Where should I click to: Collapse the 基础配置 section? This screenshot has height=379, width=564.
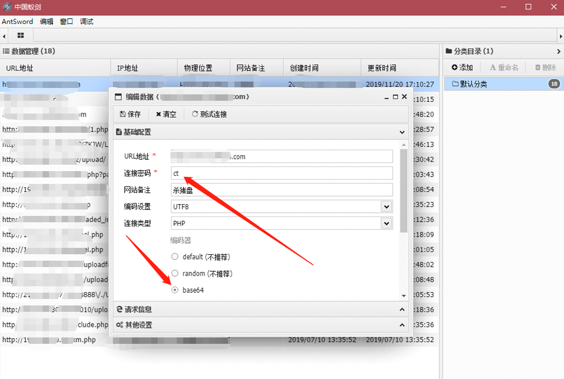tap(402, 132)
